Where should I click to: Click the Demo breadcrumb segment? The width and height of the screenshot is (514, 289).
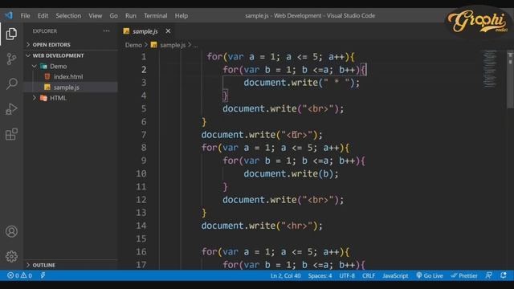point(133,45)
